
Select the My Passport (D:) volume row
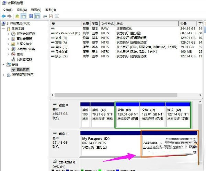click(x=126, y=33)
